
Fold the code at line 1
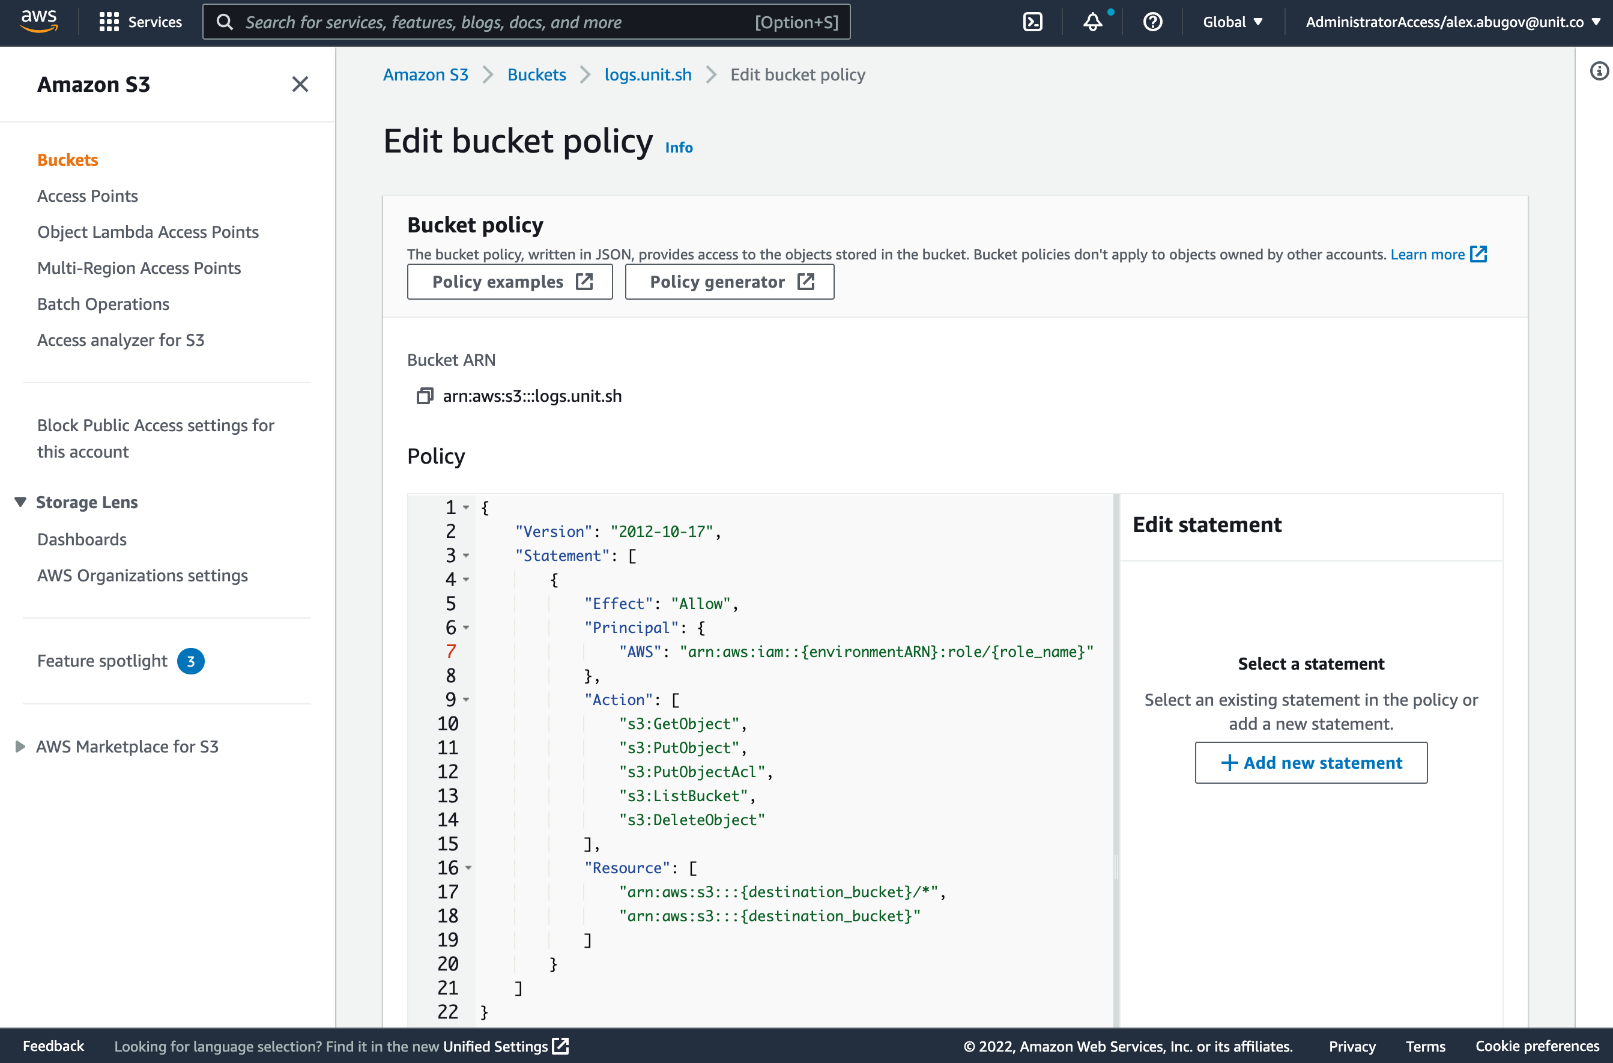[x=465, y=507]
